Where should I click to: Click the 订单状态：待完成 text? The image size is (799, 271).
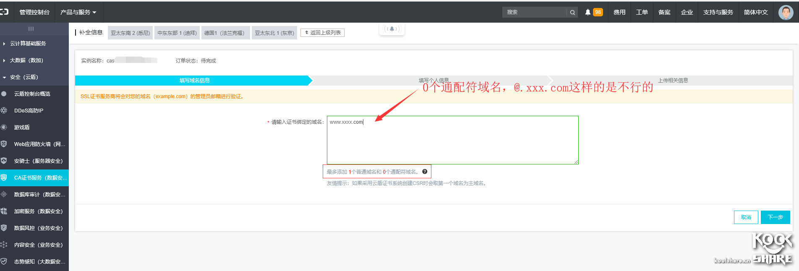[196, 61]
